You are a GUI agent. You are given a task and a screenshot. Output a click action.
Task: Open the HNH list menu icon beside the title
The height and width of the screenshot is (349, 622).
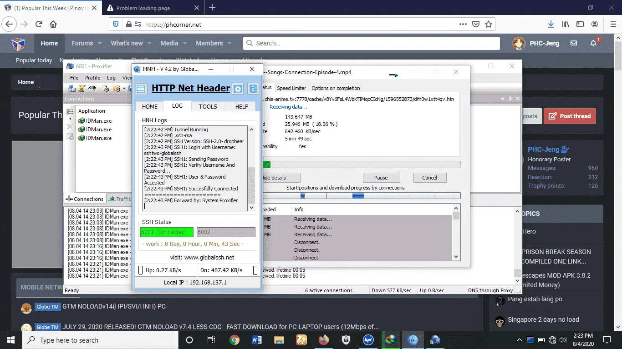tap(141, 89)
